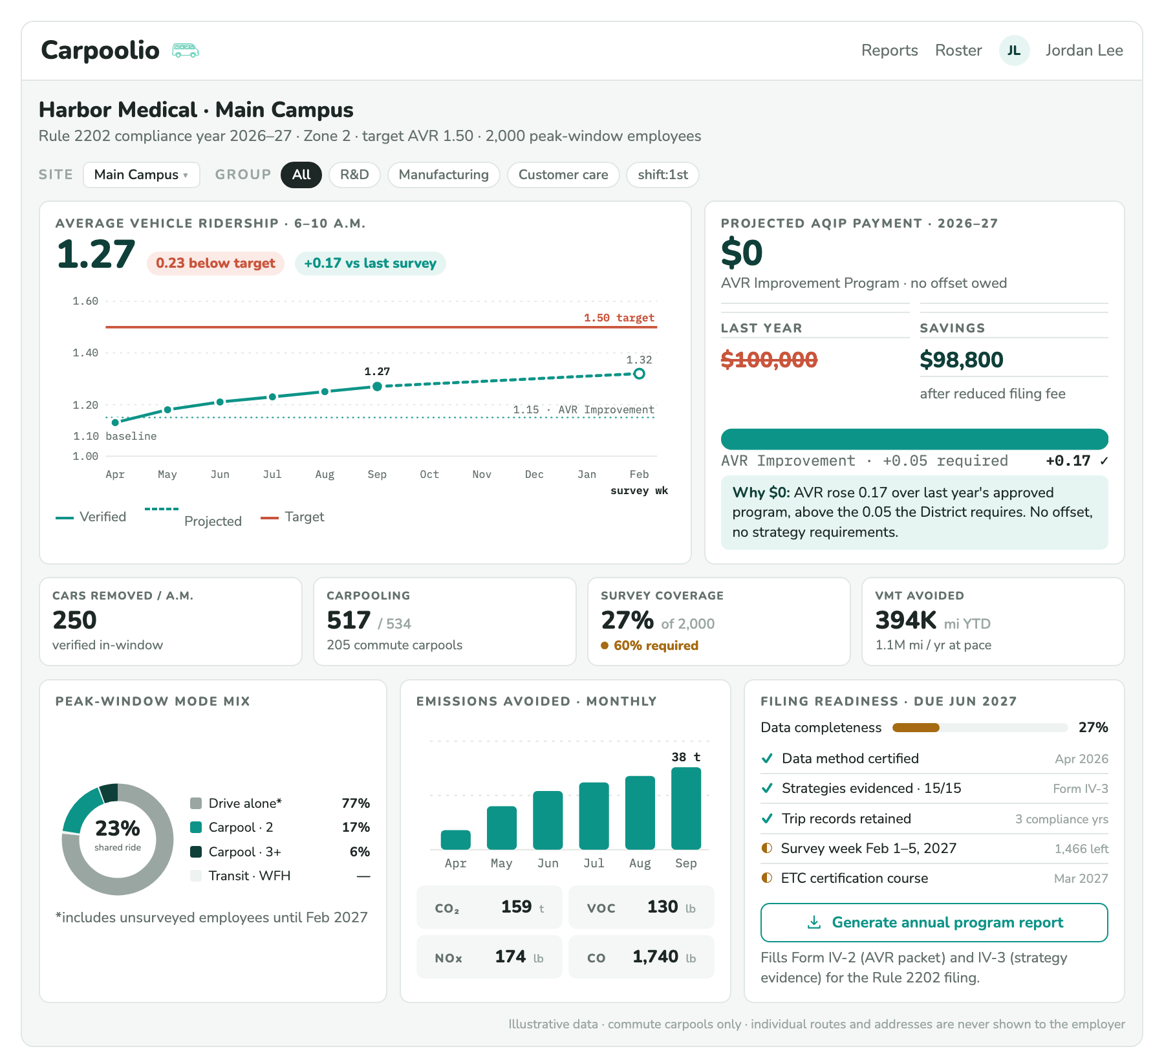The width and height of the screenshot is (1164, 1062).
Task: Click the VOC 130 lb tile
Action: 641,907
